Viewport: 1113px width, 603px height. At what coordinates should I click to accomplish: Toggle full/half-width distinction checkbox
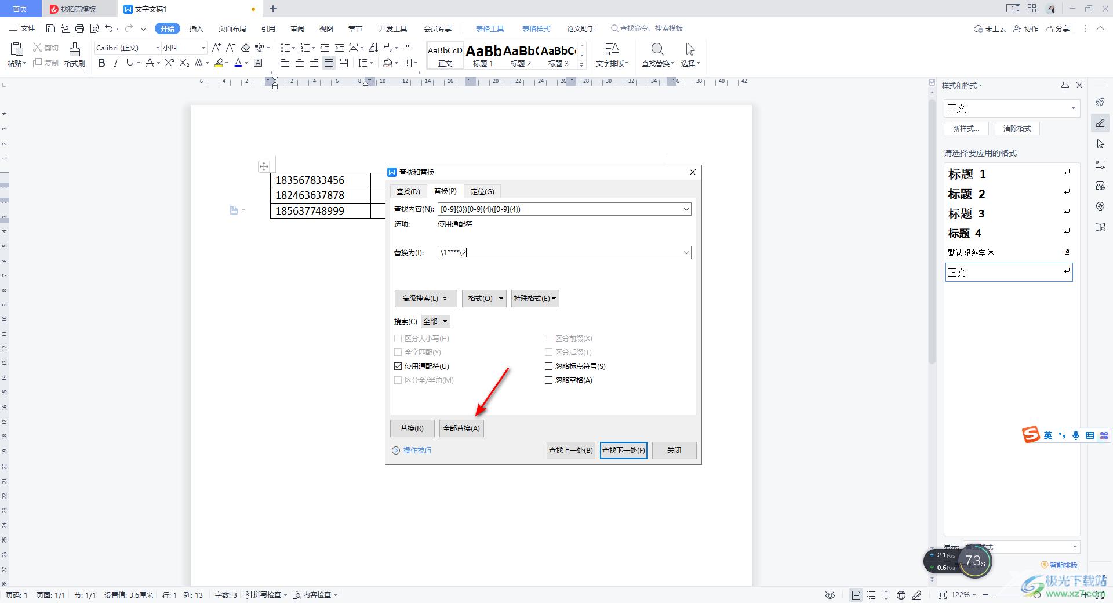click(398, 380)
